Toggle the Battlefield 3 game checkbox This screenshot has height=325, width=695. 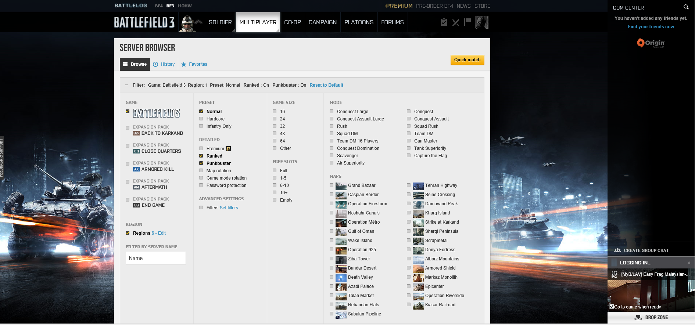coord(128,111)
